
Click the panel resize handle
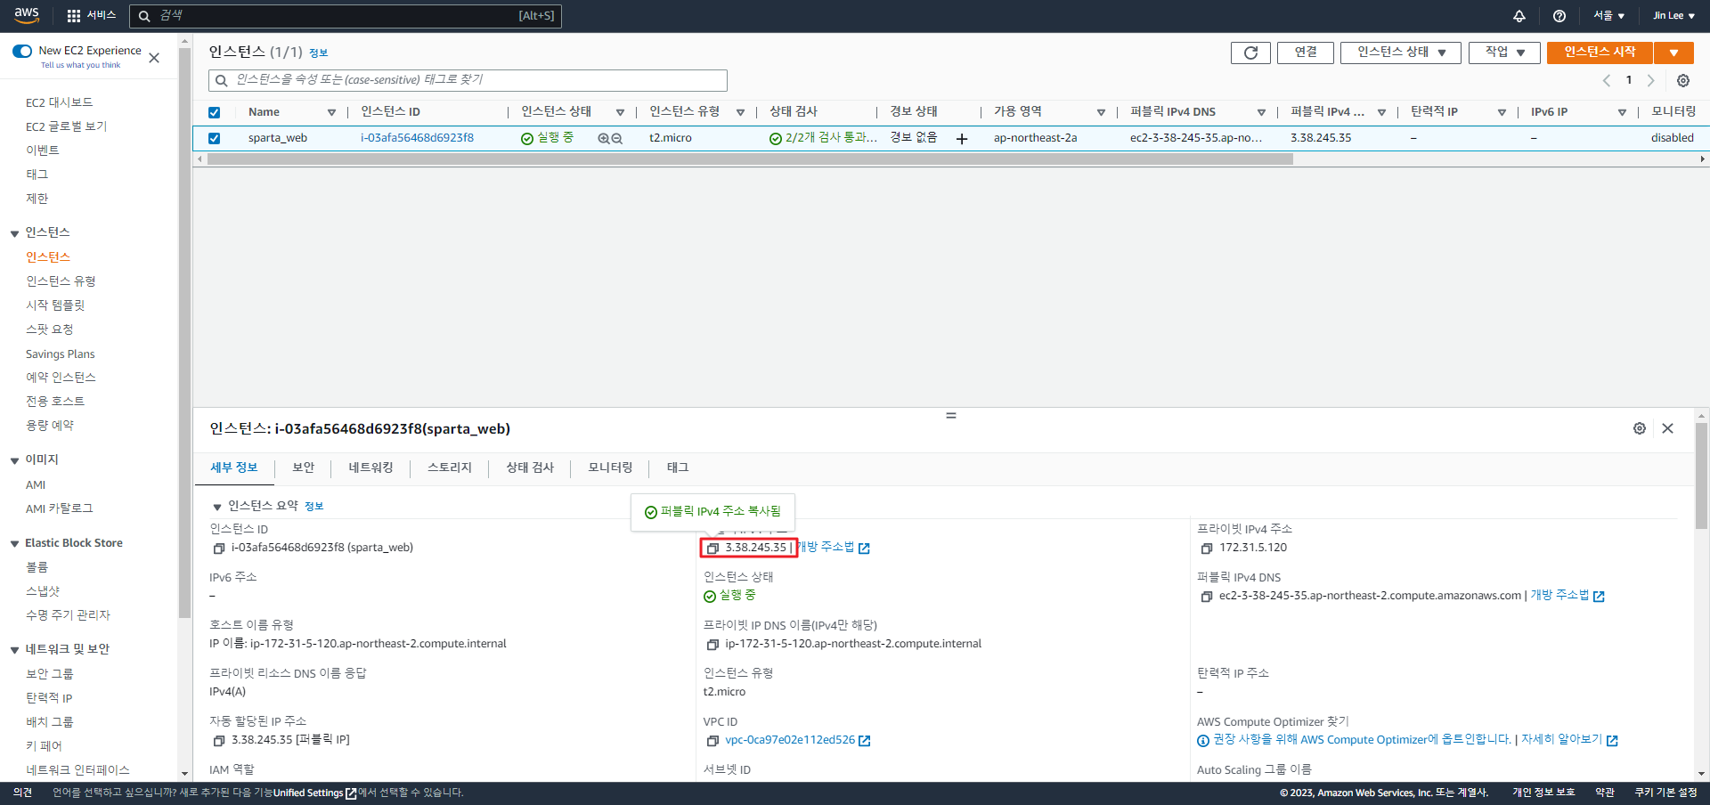(x=951, y=415)
